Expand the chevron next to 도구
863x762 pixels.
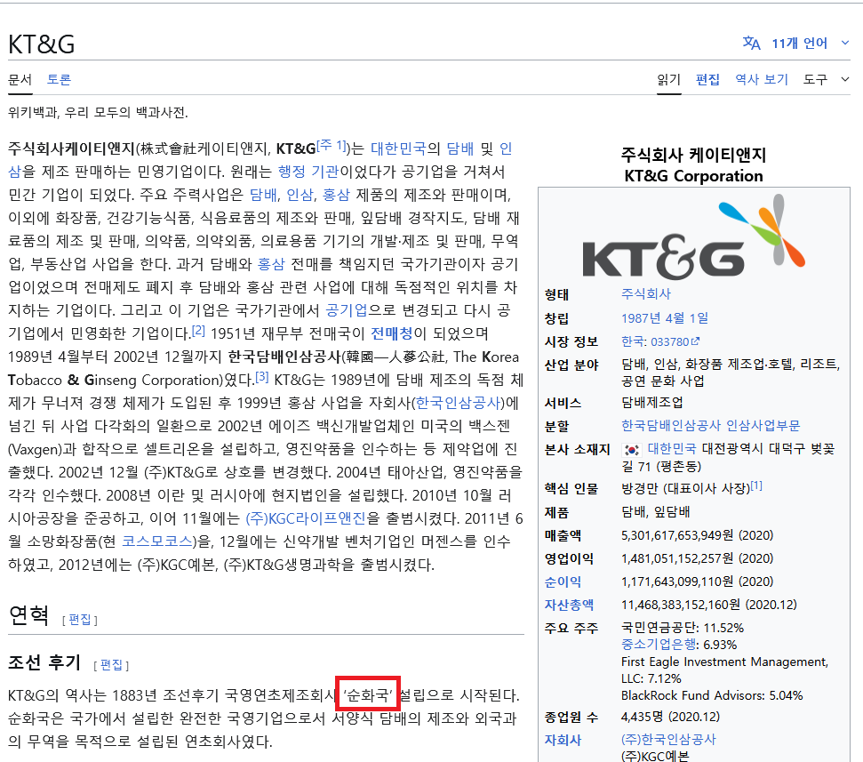click(845, 79)
